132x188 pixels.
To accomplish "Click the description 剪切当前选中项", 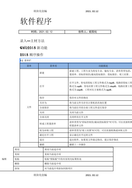I will [x=53, y=149].
